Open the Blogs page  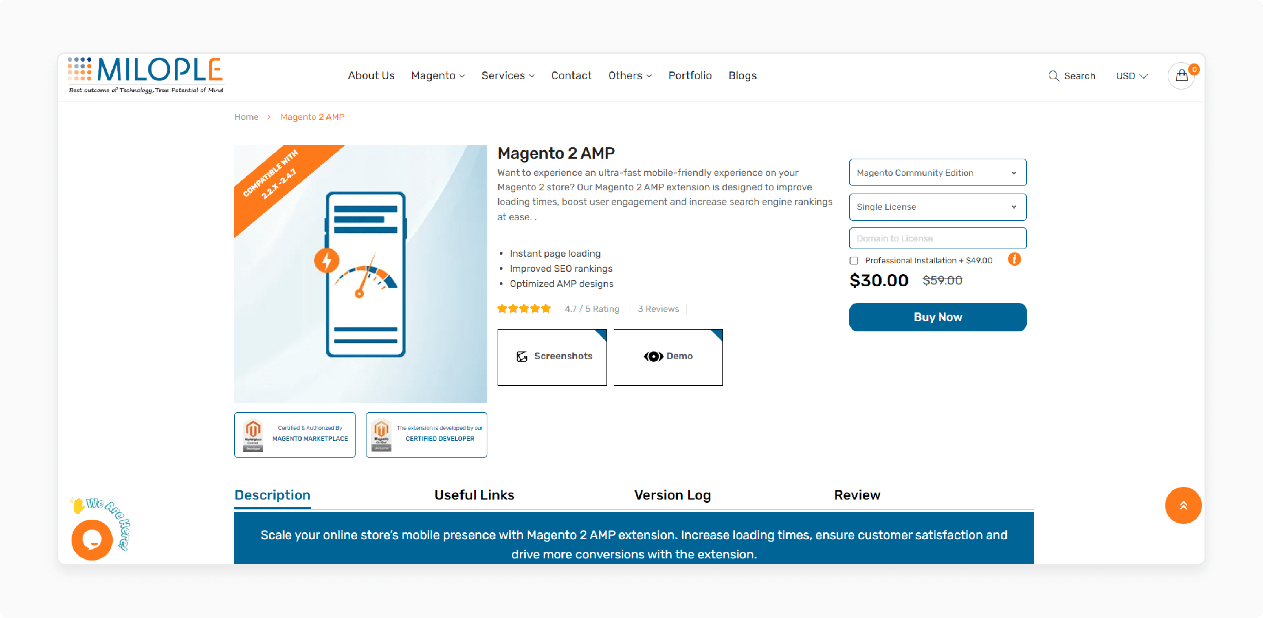[x=742, y=75]
